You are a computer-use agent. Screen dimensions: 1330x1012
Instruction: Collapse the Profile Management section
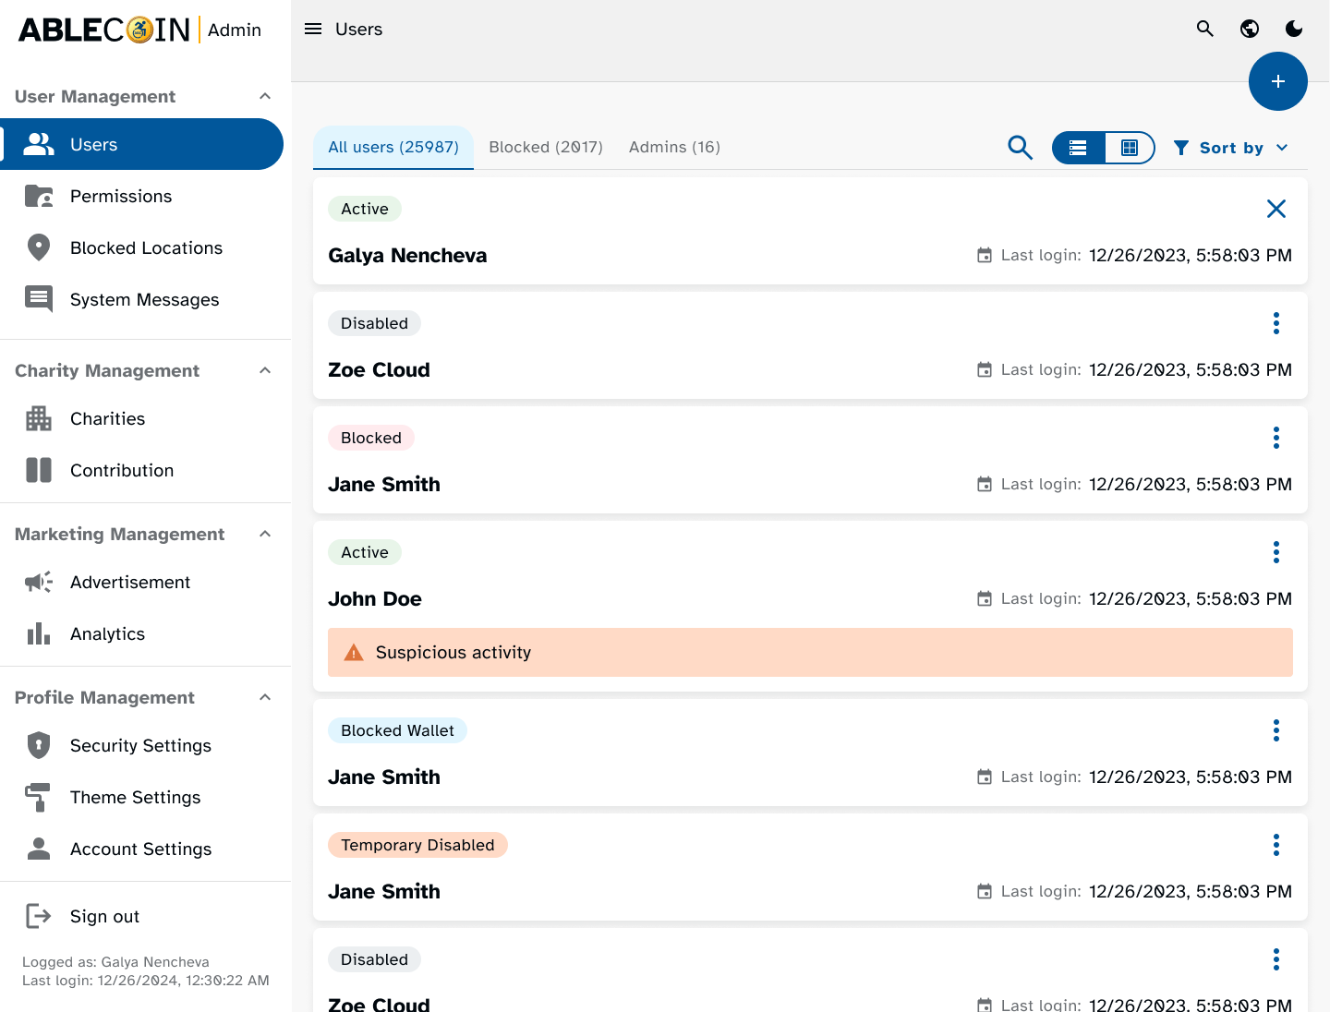pyautogui.click(x=265, y=697)
